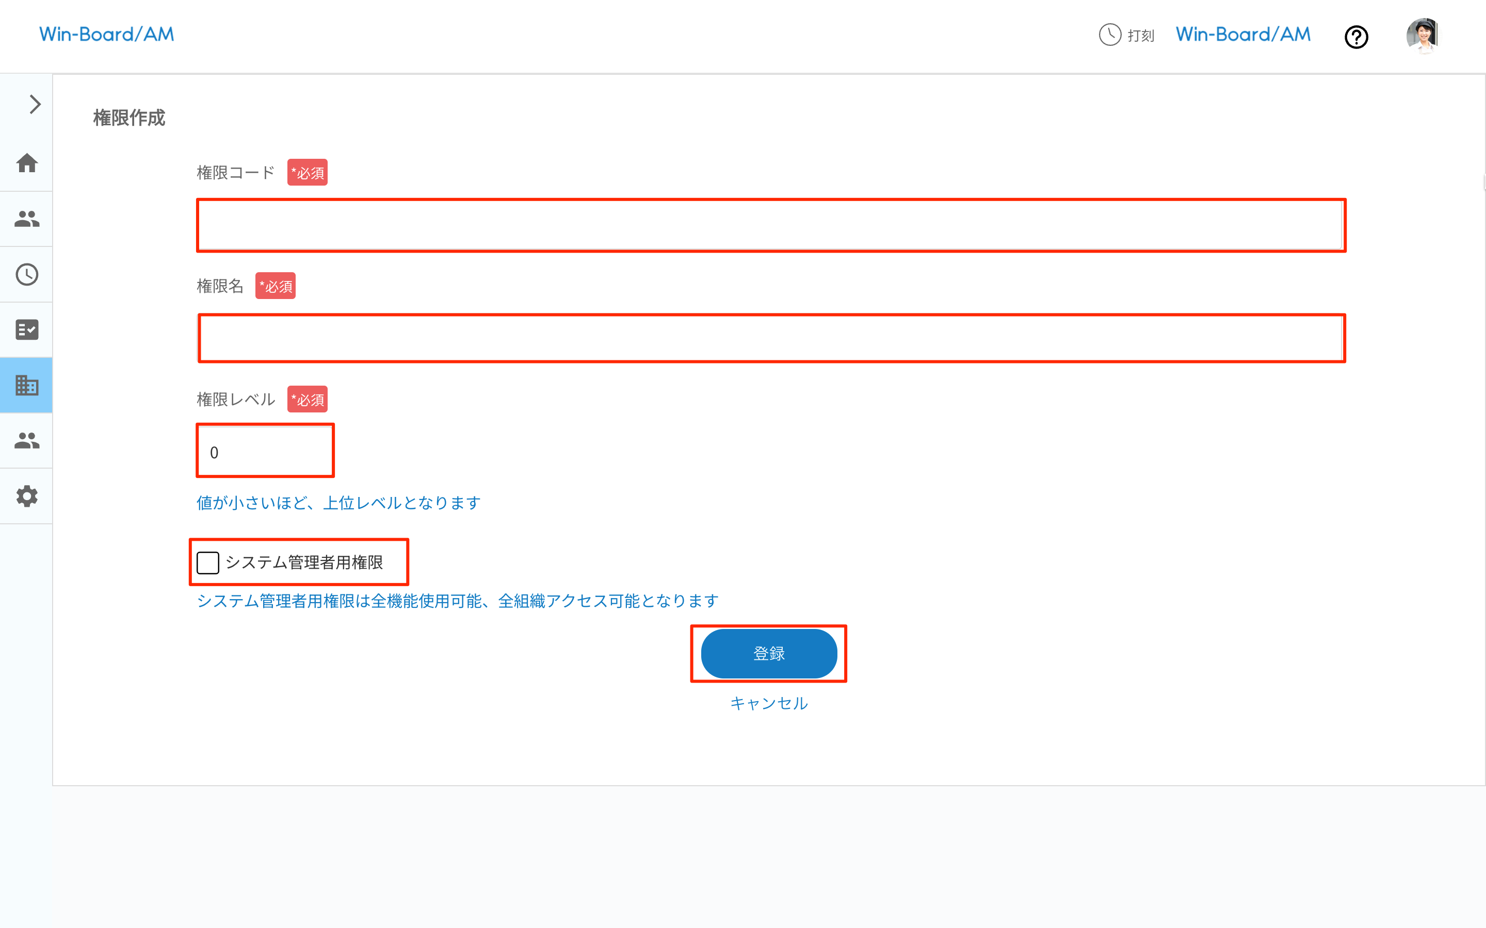The image size is (1486, 928).
Task: Click the 権限レベル explanation text
Action: pyautogui.click(x=338, y=502)
